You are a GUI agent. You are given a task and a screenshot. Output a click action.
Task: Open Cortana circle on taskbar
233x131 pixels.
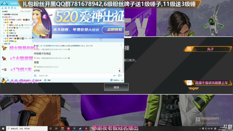point(50,128)
